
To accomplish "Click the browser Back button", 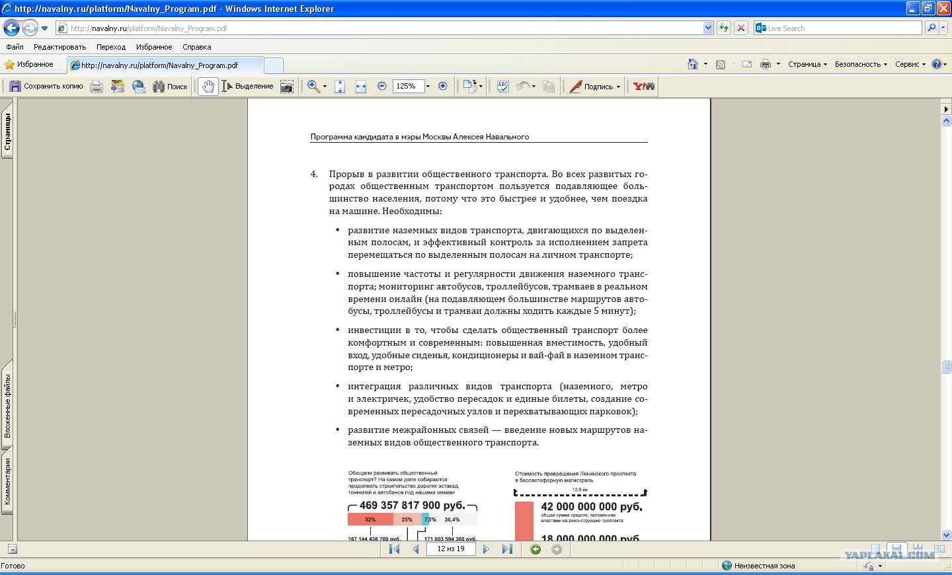I will (x=11, y=28).
